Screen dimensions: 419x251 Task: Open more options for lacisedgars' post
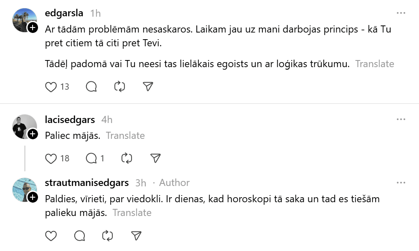click(x=401, y=120)
